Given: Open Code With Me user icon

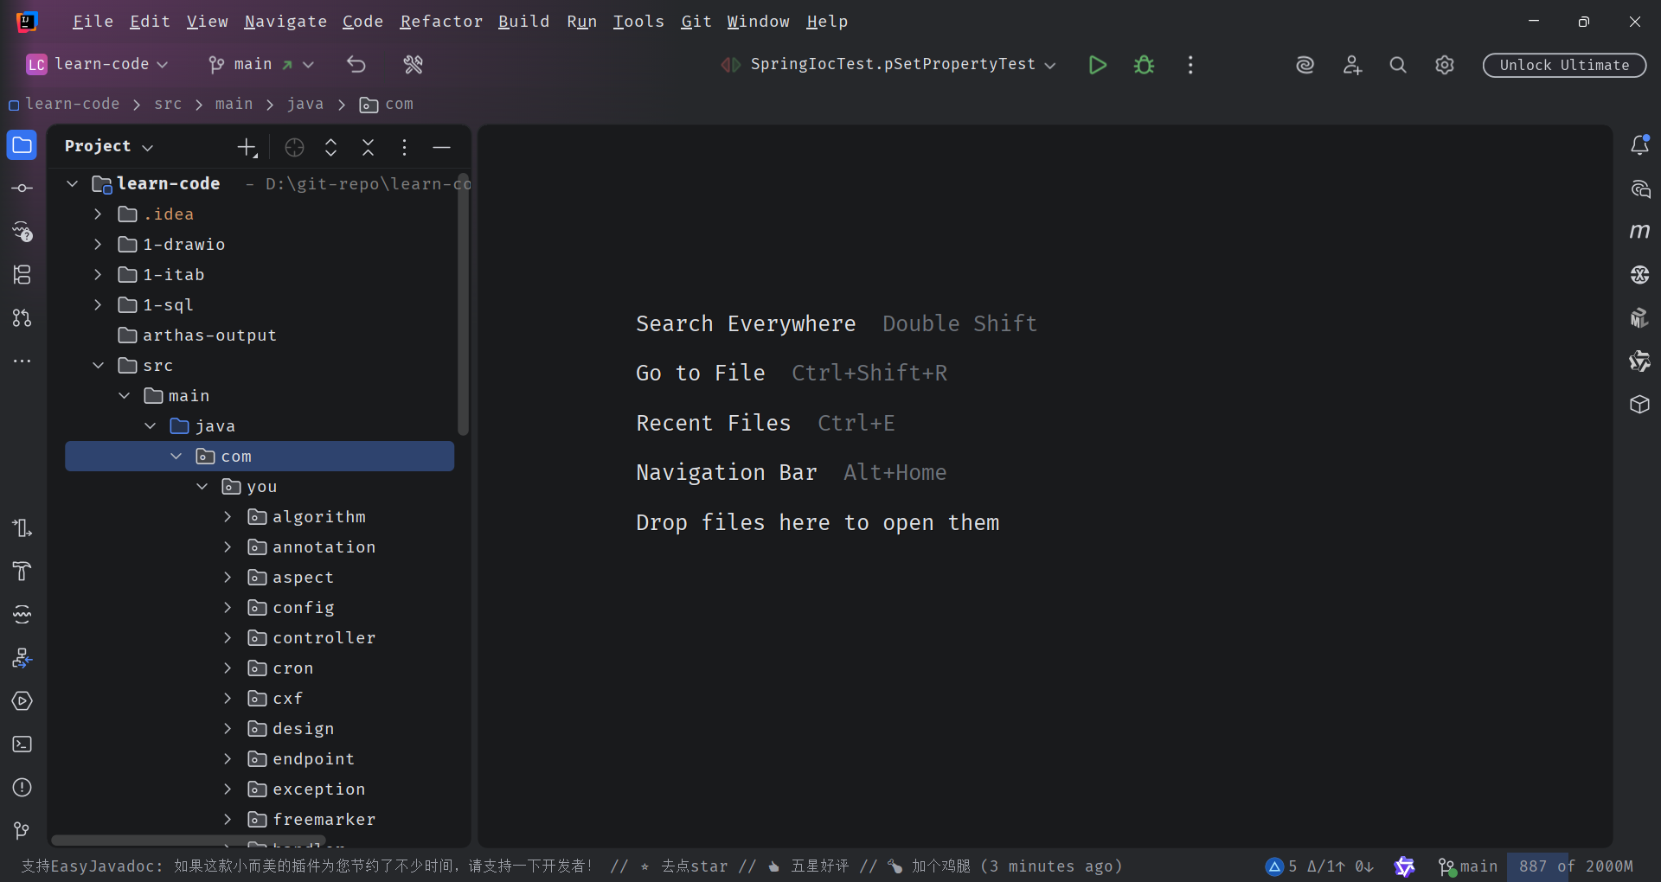Looking at the screenshot, I should pos(1352,65).
